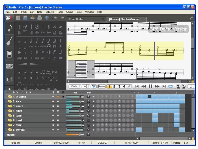Click pan knob of 7. tom3

pyautogui.click(x=89, y=125)
